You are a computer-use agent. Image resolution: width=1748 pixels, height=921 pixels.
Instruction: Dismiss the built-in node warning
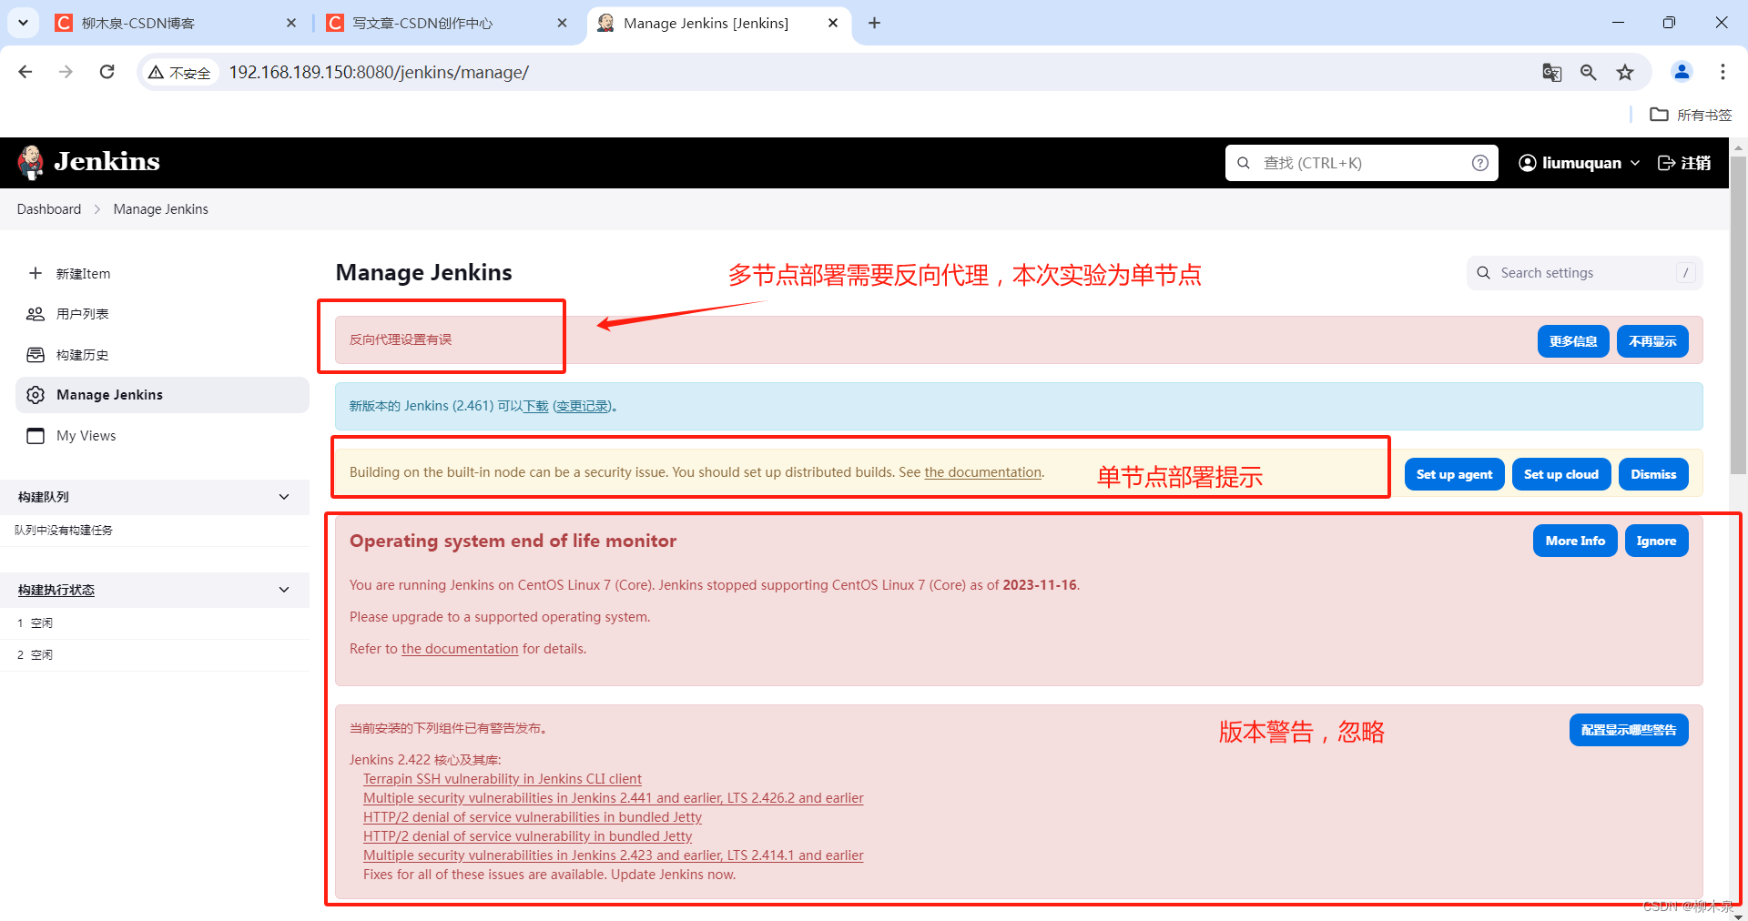click(x=1653, y=474)
